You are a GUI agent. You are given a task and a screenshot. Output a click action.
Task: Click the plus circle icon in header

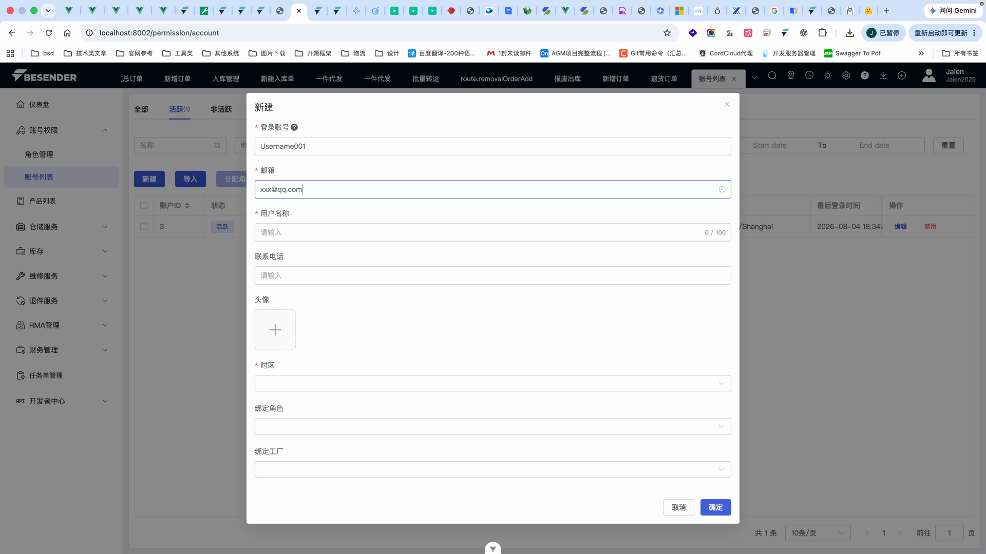point(902,76)
